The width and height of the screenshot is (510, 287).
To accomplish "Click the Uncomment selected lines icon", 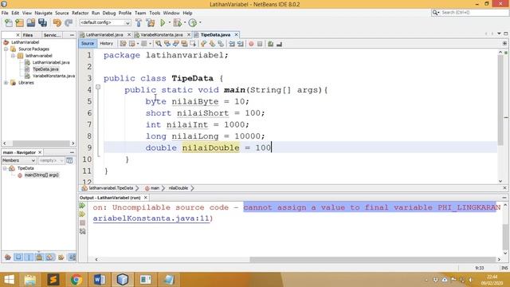I will tap(279, 44).
